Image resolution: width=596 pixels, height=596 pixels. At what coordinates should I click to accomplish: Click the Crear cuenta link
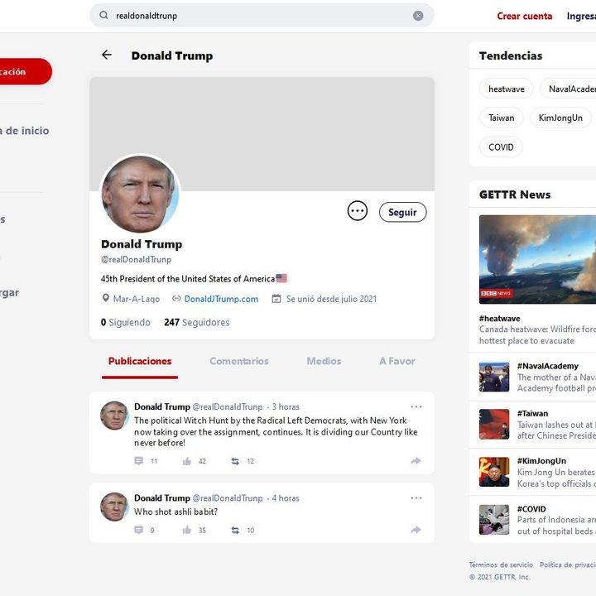(x=524, y=16)
